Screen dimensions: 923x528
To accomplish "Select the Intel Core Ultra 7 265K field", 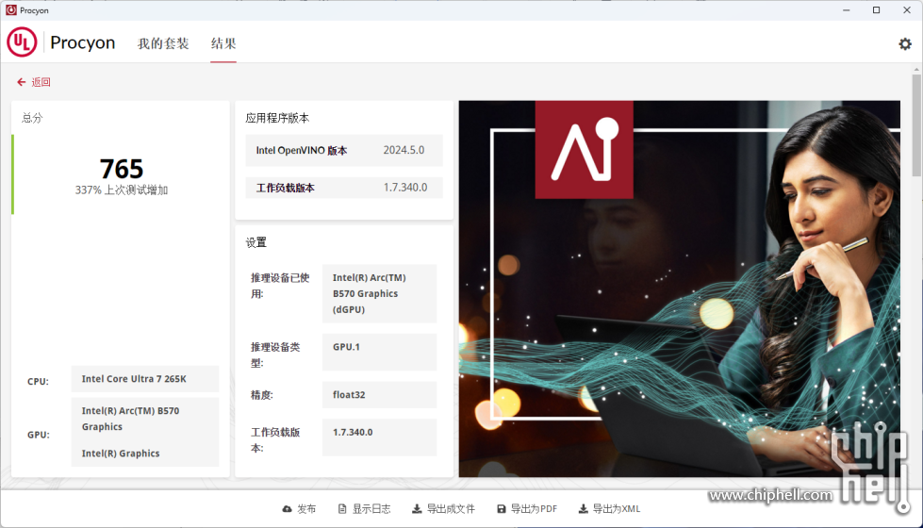I will click(x=145, y=379).
